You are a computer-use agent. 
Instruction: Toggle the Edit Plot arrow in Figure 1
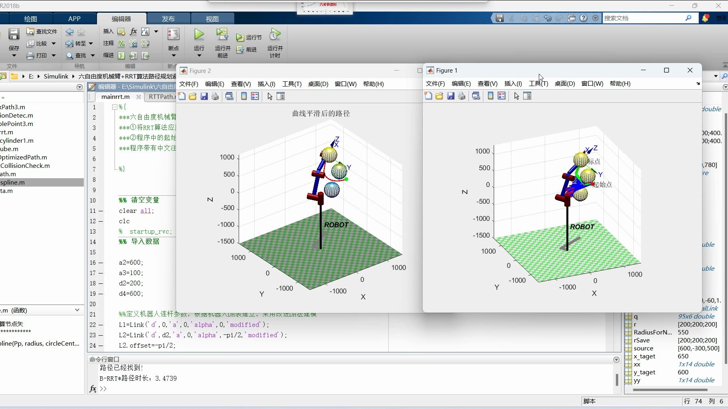point(516,96)
